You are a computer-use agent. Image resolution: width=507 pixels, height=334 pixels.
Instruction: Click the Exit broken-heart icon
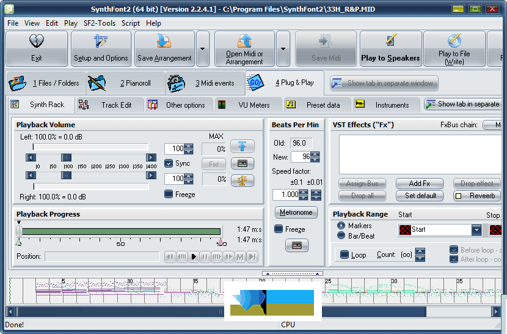pos(37,42)
